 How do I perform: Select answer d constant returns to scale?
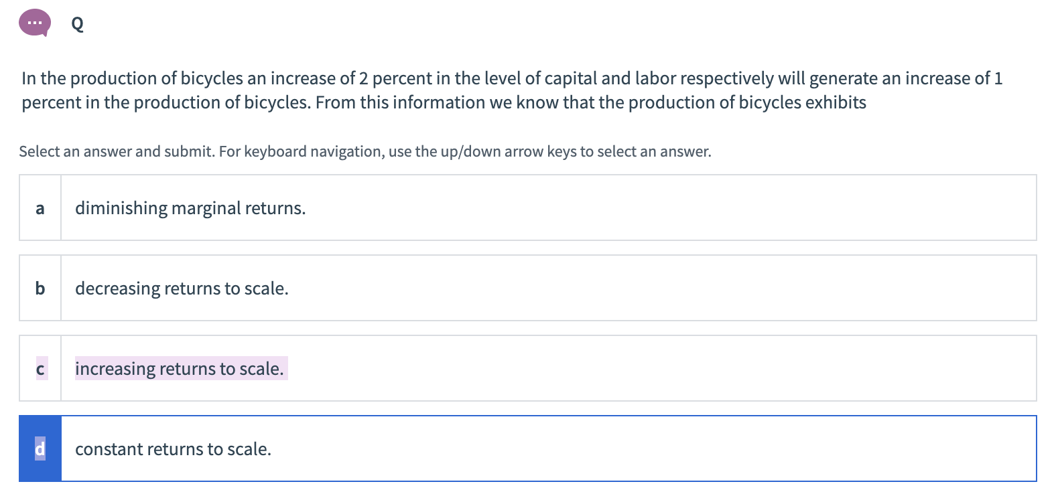(x=528, y=448)
